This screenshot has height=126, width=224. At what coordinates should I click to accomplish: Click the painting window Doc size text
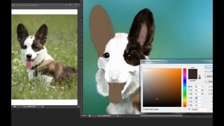(104, 116)
